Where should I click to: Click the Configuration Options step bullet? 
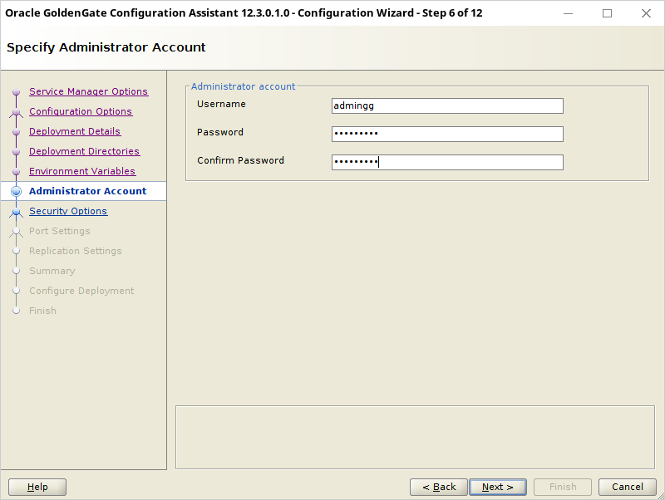coord(16,112)
